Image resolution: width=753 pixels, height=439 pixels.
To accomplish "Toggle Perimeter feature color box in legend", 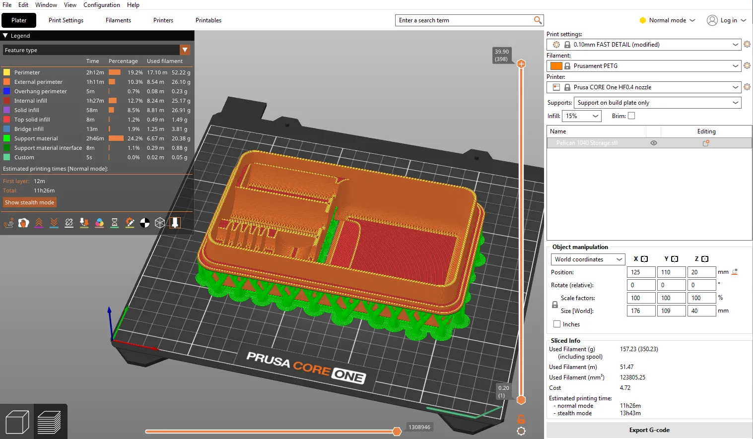I will (7, 72).
